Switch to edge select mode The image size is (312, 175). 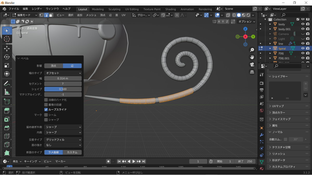[x=46, y=15]
